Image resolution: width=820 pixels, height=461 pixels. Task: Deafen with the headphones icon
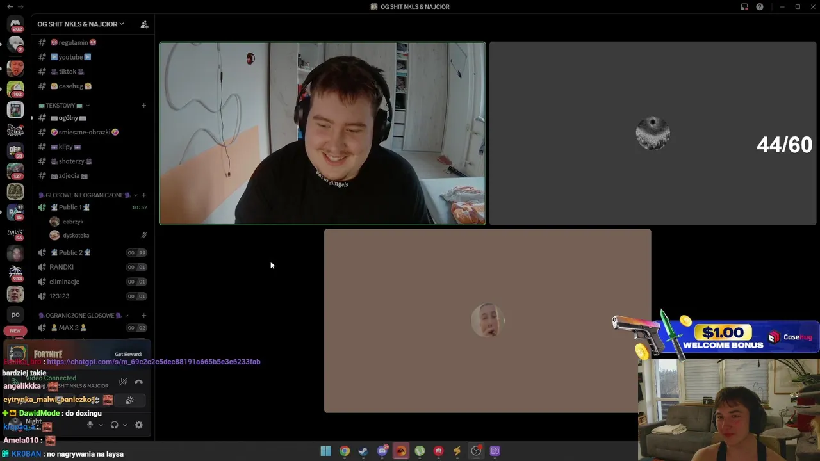[x=114, y=425]
